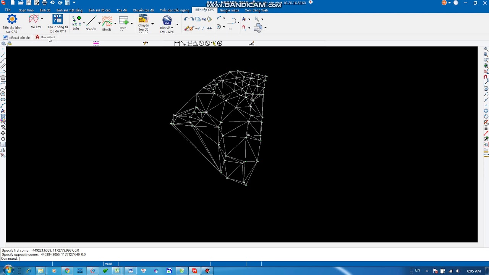The width and height of the screenshot is (489, 275).
Task: Open the Google maps tab
Action: pos(229,10)
